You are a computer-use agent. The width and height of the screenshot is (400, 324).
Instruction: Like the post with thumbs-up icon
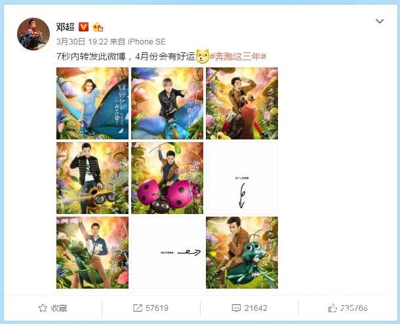tap(332, 308)
